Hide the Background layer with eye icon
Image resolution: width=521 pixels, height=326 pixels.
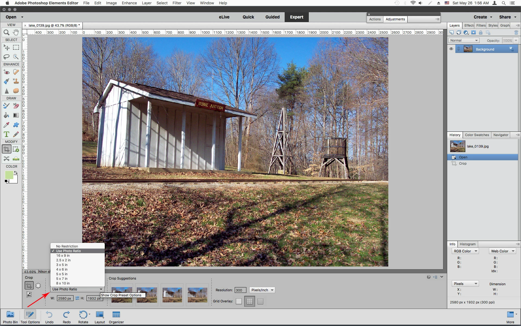click(x=451, y=49)
